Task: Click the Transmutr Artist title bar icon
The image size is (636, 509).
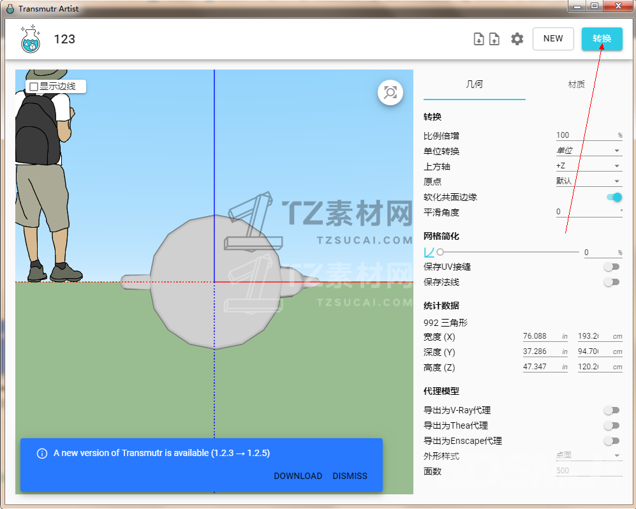Action: click(10, 8)
